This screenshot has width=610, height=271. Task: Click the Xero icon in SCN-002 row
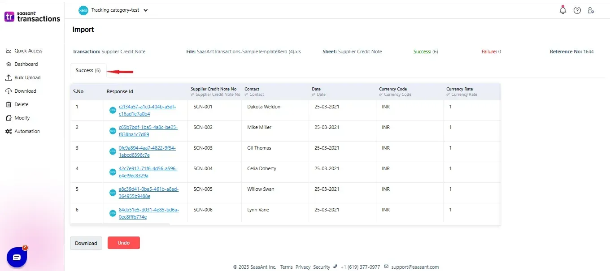click(113, 131)
